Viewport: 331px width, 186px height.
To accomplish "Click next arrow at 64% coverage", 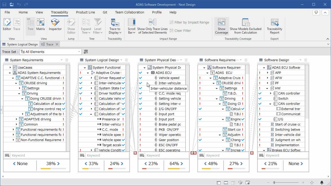I will [x=182, y=164].
